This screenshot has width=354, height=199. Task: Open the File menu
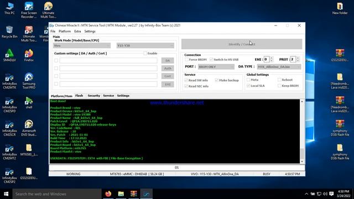pyautogui.click(x=53, y=32)
